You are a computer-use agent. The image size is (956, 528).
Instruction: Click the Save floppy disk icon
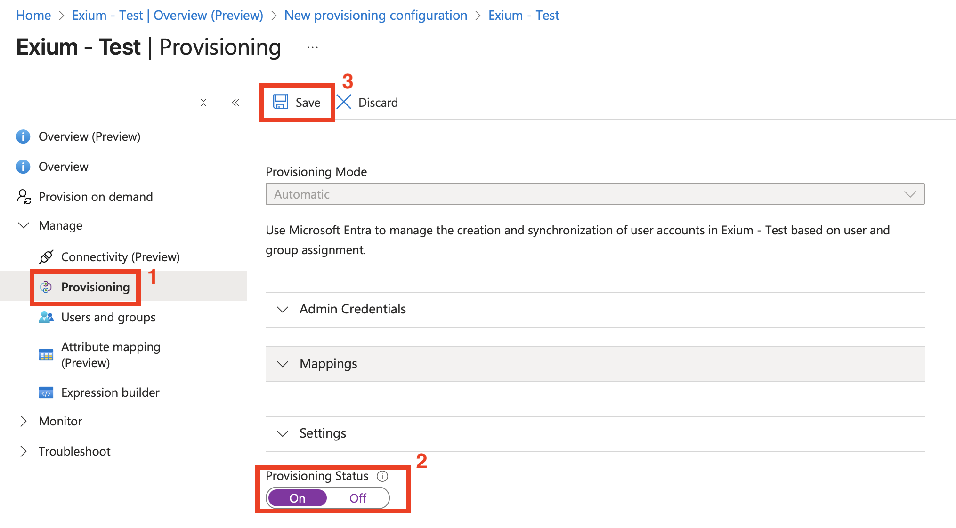[281, 102]
